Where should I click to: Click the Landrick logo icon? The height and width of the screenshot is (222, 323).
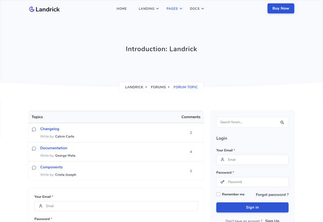click(x=31, y=9)
